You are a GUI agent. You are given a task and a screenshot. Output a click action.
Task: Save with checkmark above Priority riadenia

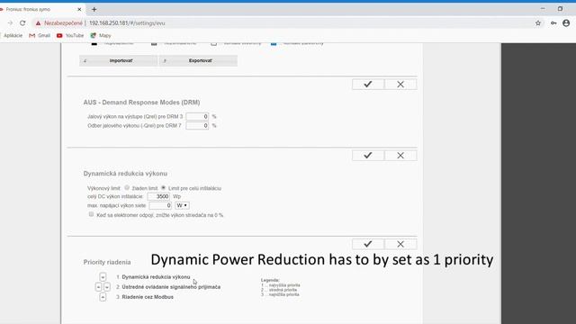click(x=368, y=244)
